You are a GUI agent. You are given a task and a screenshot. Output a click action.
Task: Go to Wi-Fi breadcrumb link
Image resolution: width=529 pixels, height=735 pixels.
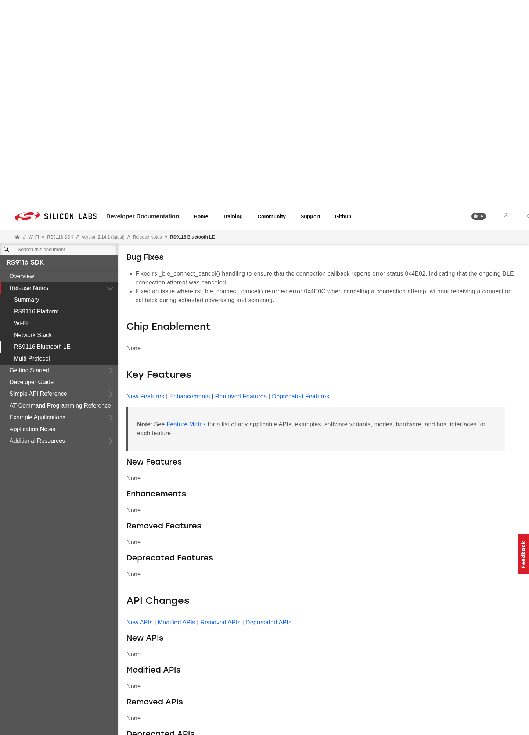coord(33,237)
